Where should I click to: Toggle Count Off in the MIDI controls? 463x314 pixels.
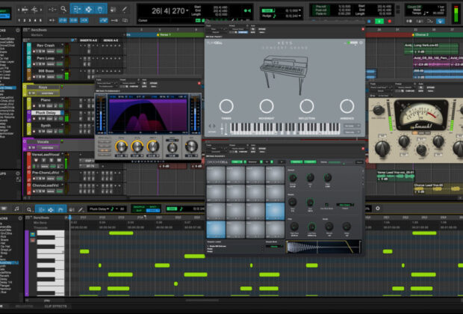pos(414,6)
